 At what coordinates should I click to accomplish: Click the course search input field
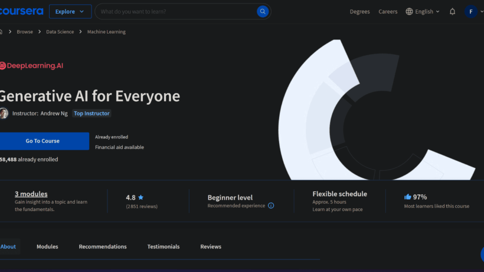coord(176,12)
